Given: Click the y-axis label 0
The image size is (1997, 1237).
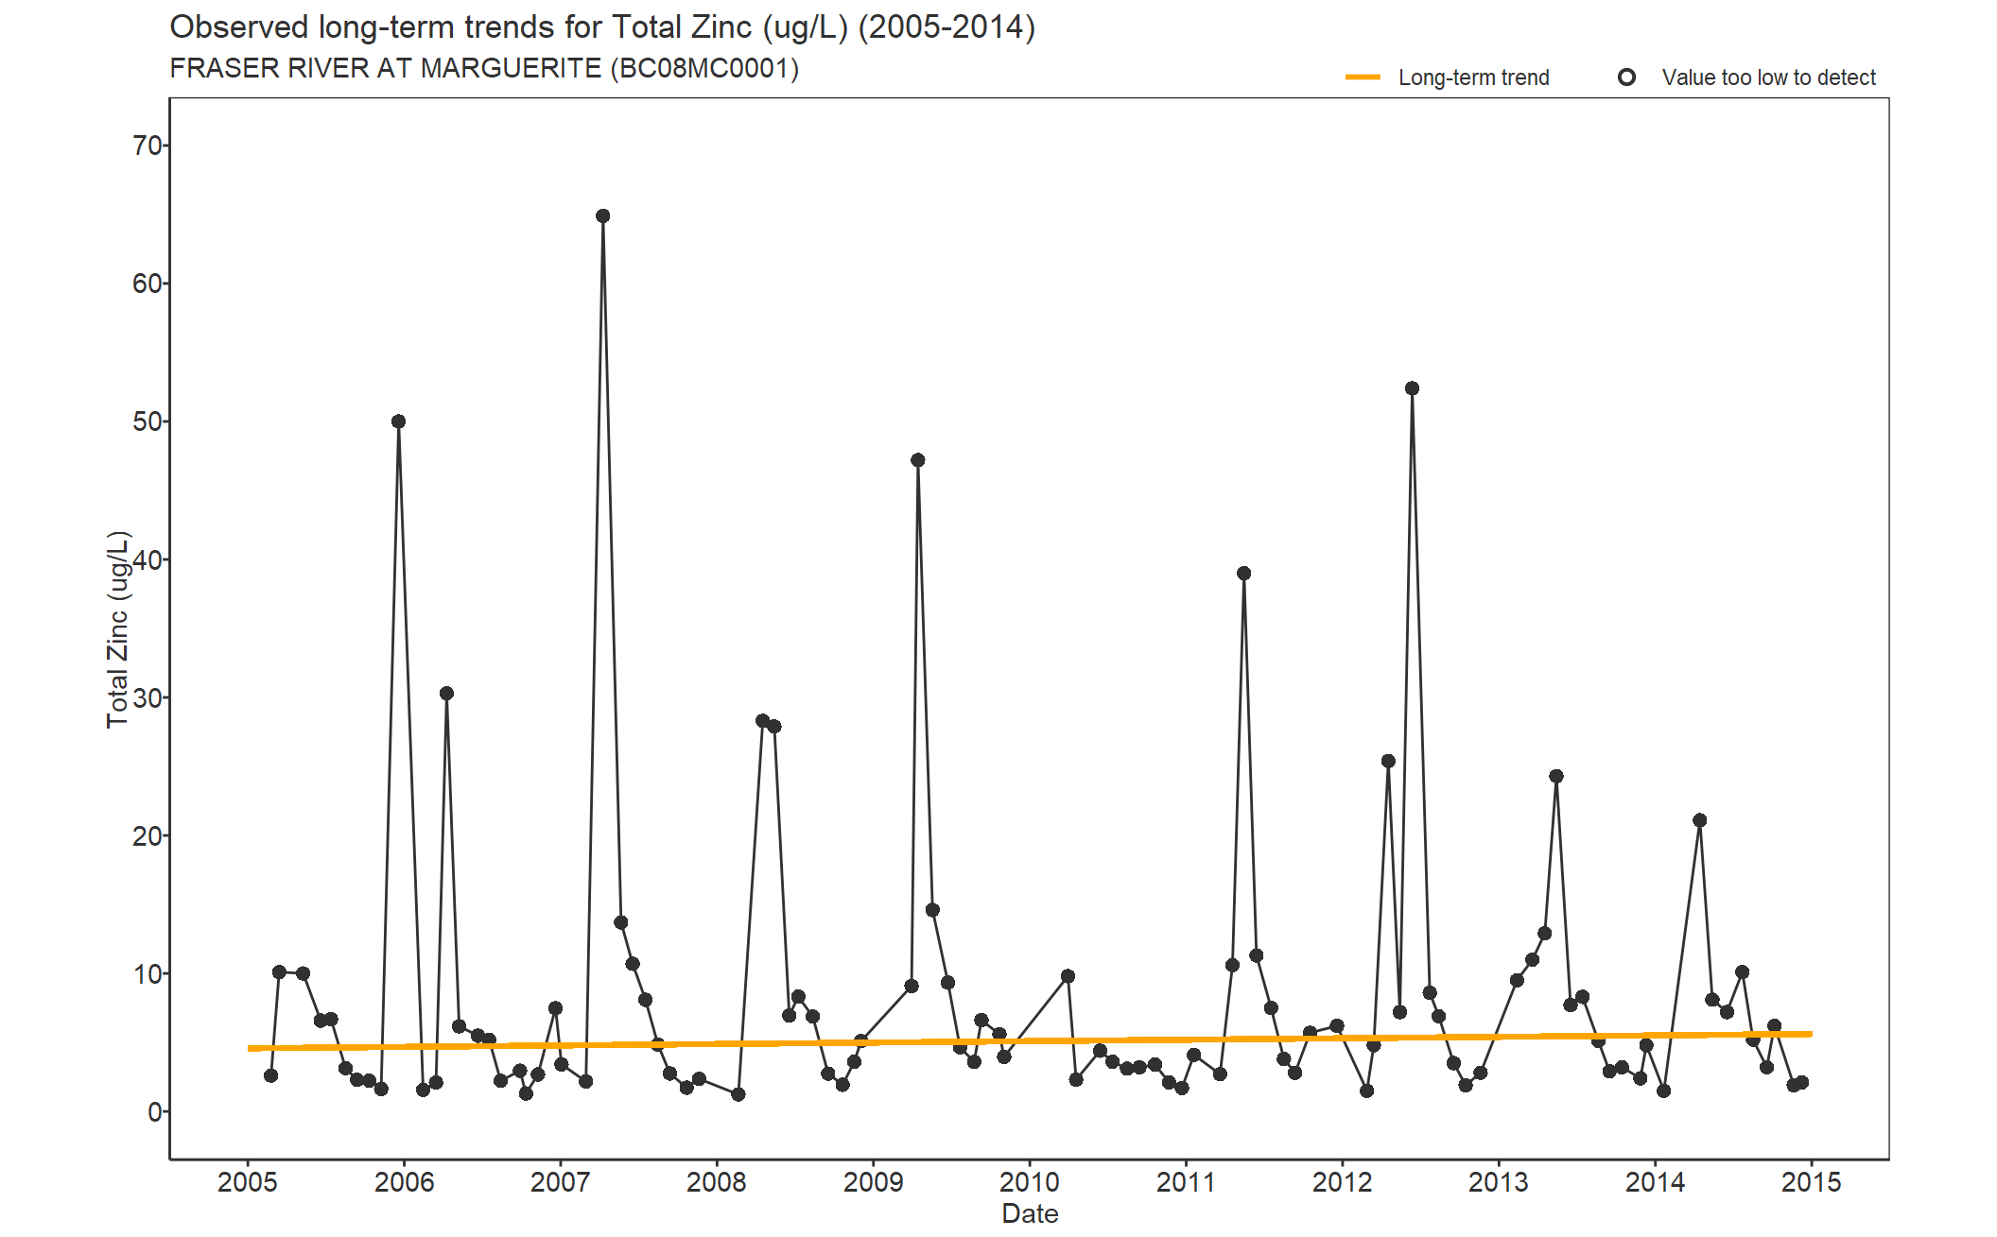Looking at the screenshot, I should click(x=155, y=1112).
